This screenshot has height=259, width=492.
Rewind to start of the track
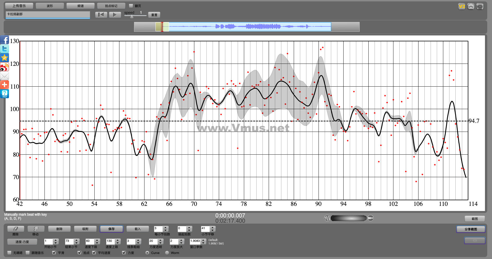tap(101, 15)
